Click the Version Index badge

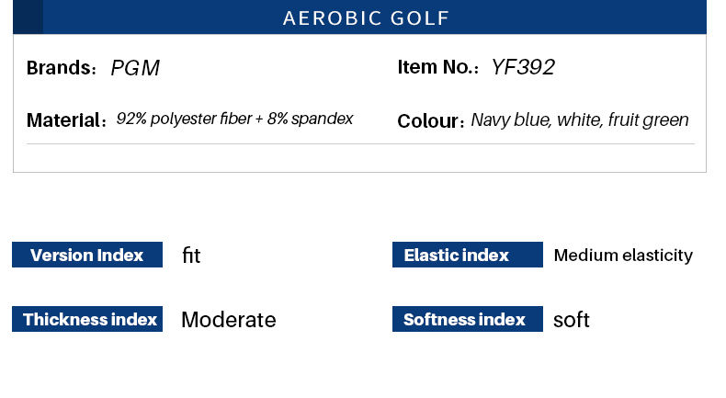coord(87,255)
